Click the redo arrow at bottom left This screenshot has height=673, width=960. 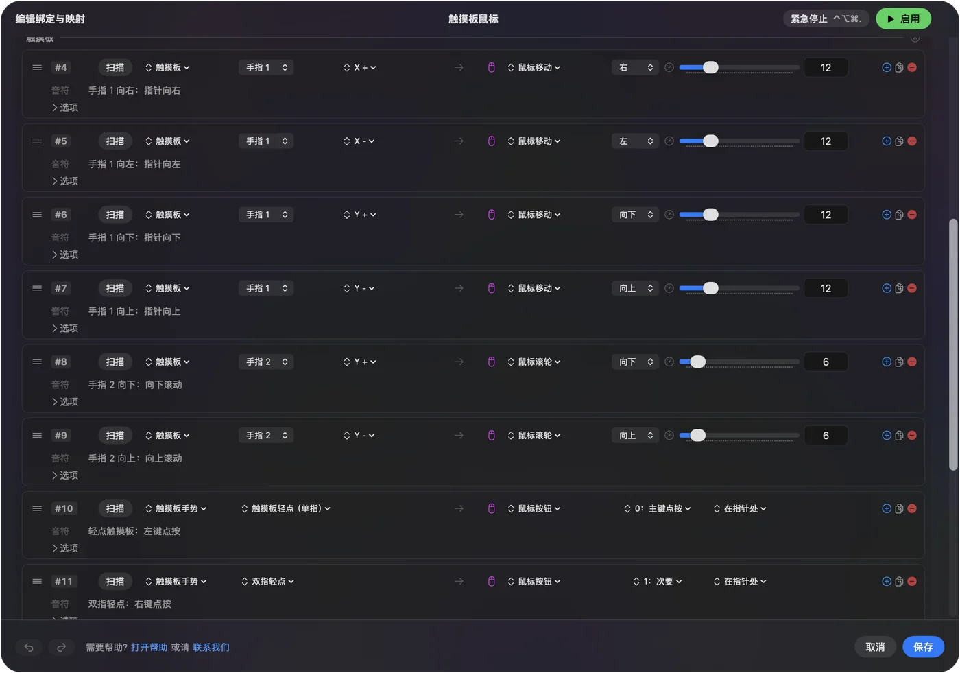point(61,647)
